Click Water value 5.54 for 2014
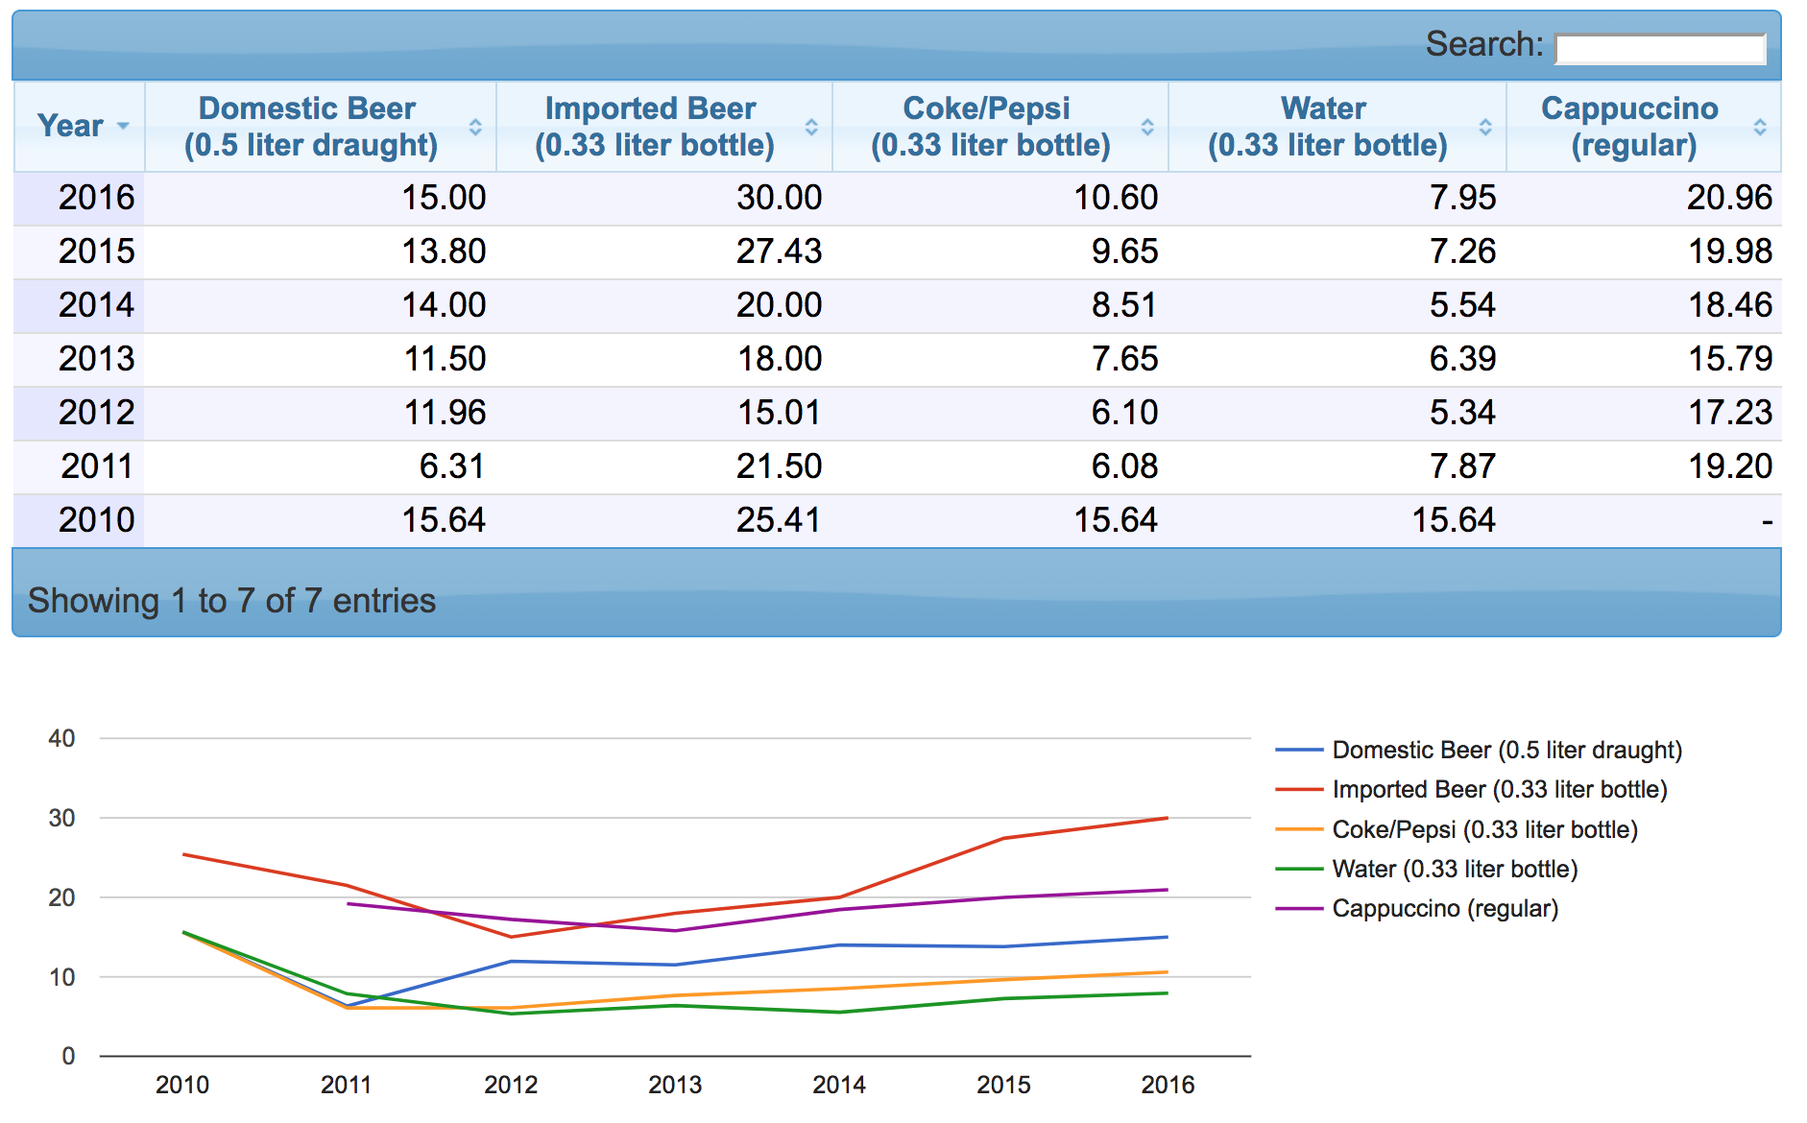Screen dimensions: 1807x1123 click(x=1462, y=306)
